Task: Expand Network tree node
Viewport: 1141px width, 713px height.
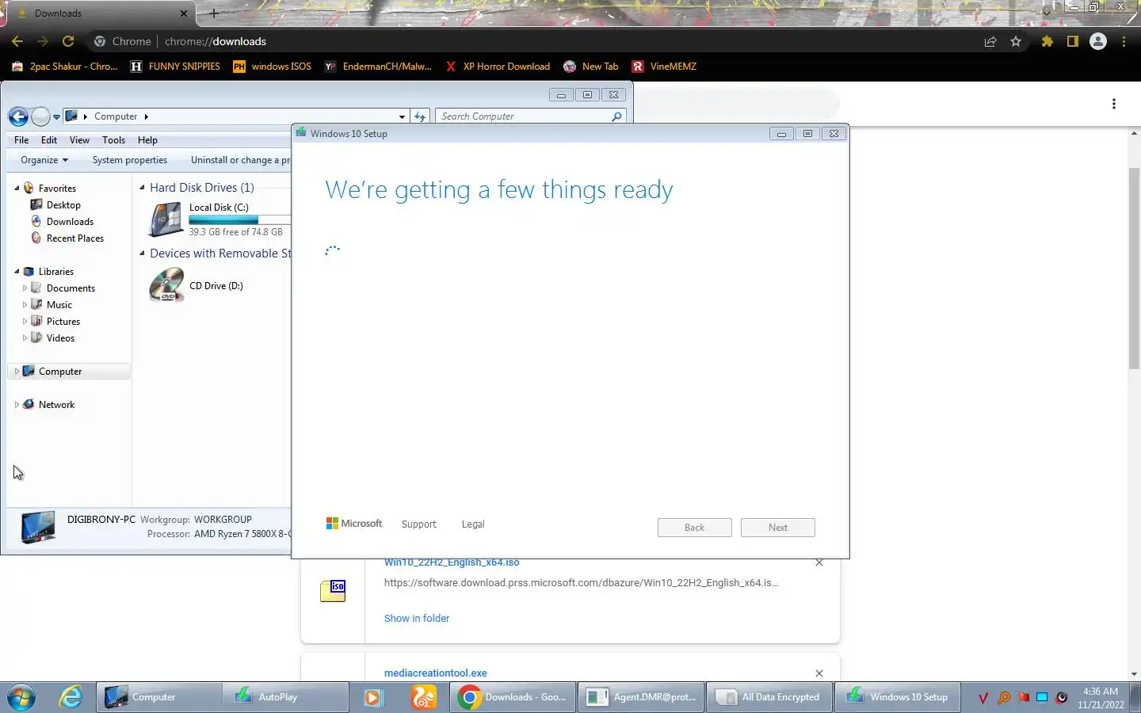Action: [17, 405]
